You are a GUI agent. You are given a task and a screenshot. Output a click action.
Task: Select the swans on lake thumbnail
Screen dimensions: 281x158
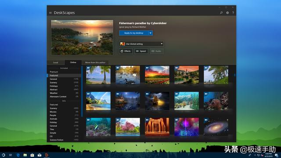[128, 75]
